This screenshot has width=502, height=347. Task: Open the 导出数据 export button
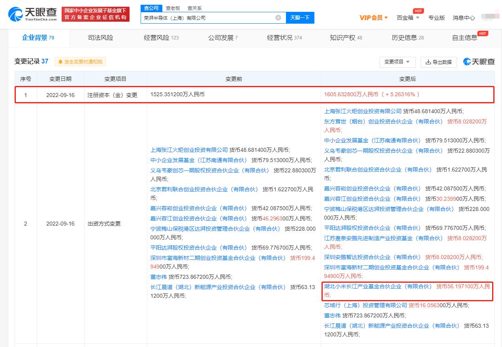(x=438, y=62)
